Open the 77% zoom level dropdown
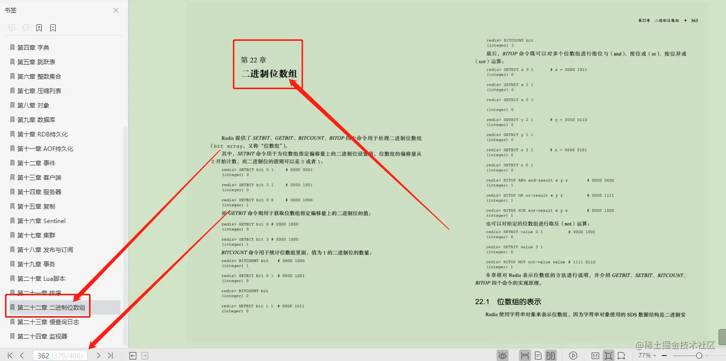726x361 pixels. pyautogui.click(x=647, y=356)
